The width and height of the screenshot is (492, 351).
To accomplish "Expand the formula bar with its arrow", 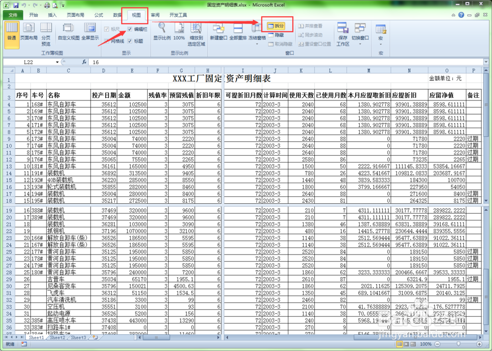I will [486, 62].
